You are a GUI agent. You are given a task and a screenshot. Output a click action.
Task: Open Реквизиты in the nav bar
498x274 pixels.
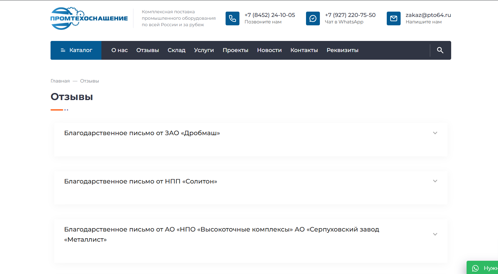coord(342,50)
